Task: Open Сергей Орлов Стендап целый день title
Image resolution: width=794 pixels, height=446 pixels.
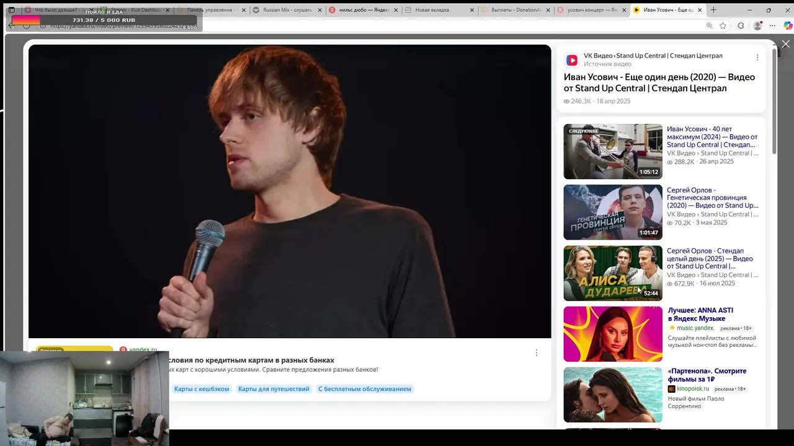Action: coord(710,258)
